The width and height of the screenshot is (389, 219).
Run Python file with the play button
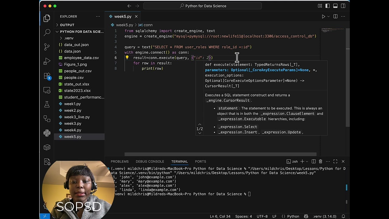(x=323, y=16)
